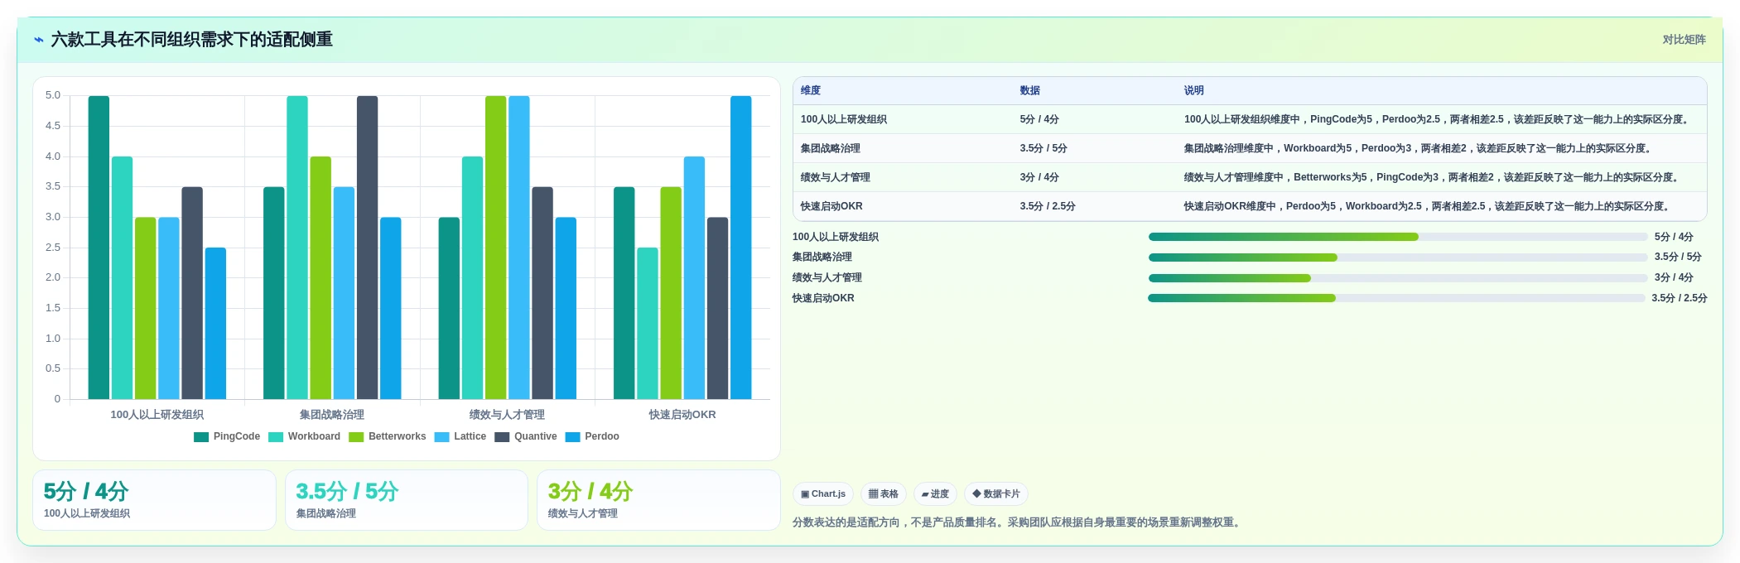The width and height of the screenshot is (1740, 563).
Task: Click Betterworks bar in 绩效与人才管理 group
Action: click(496, 248)
